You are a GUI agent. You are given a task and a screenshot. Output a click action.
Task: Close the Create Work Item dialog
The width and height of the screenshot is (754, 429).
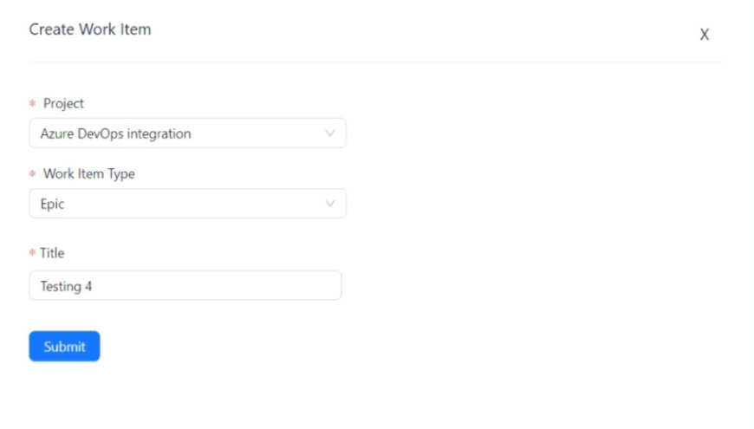705,35
